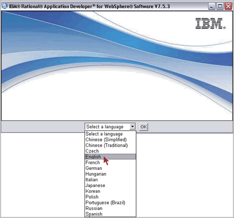This screenshot has width=234, height=218.
Task: Choose the 'Select a language' placeholder list entry
Action: coord(110,134)
